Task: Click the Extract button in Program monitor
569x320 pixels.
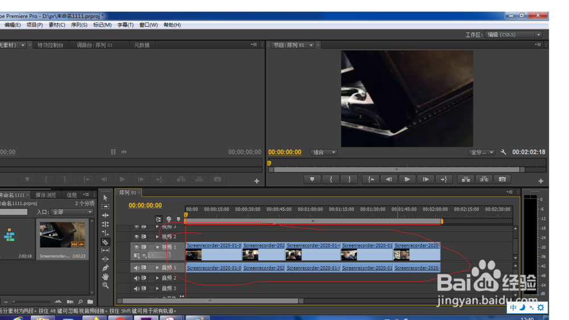Action: pyautogui.click(x=484, y=179)
